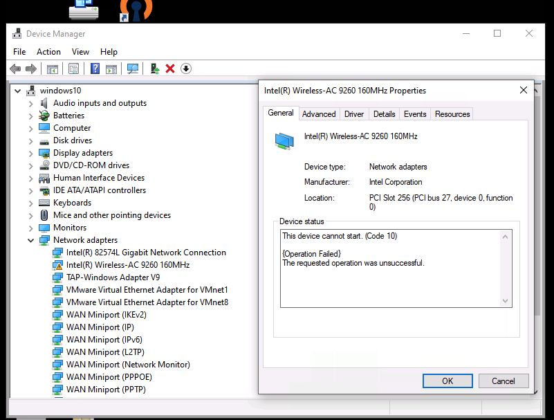Click the Cancel button in Properties dialog
The image size is (554, 420).
tap(504, 381)
